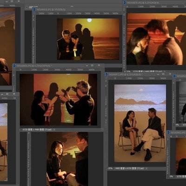Close the partially hidden left beach window

click(14, 94)
